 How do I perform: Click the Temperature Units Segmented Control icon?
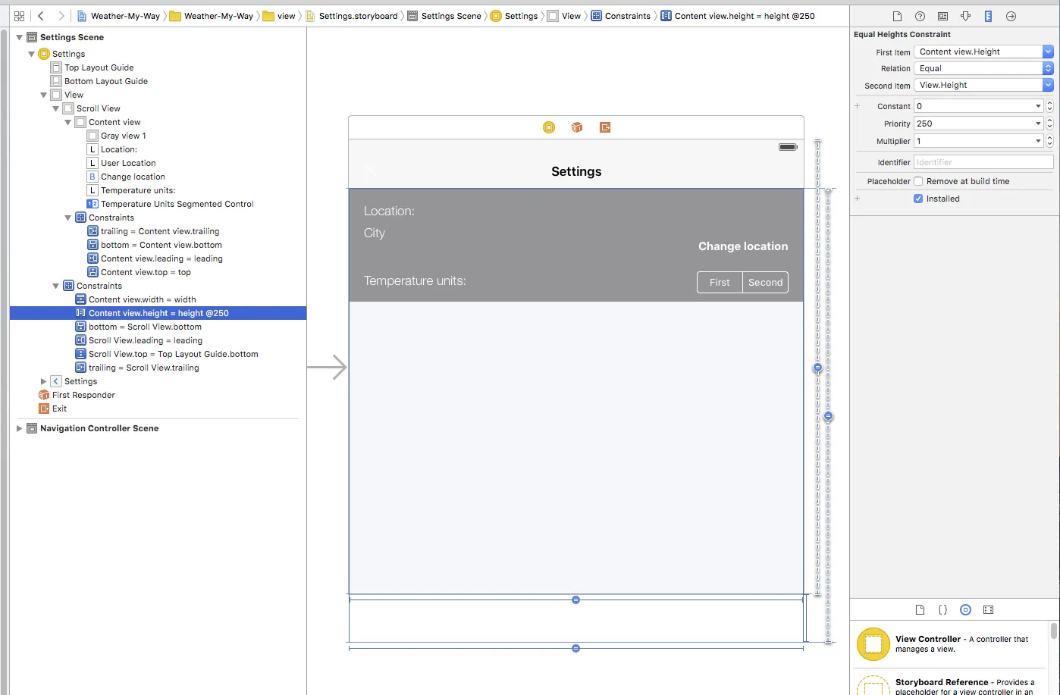[x=93, y=204]
